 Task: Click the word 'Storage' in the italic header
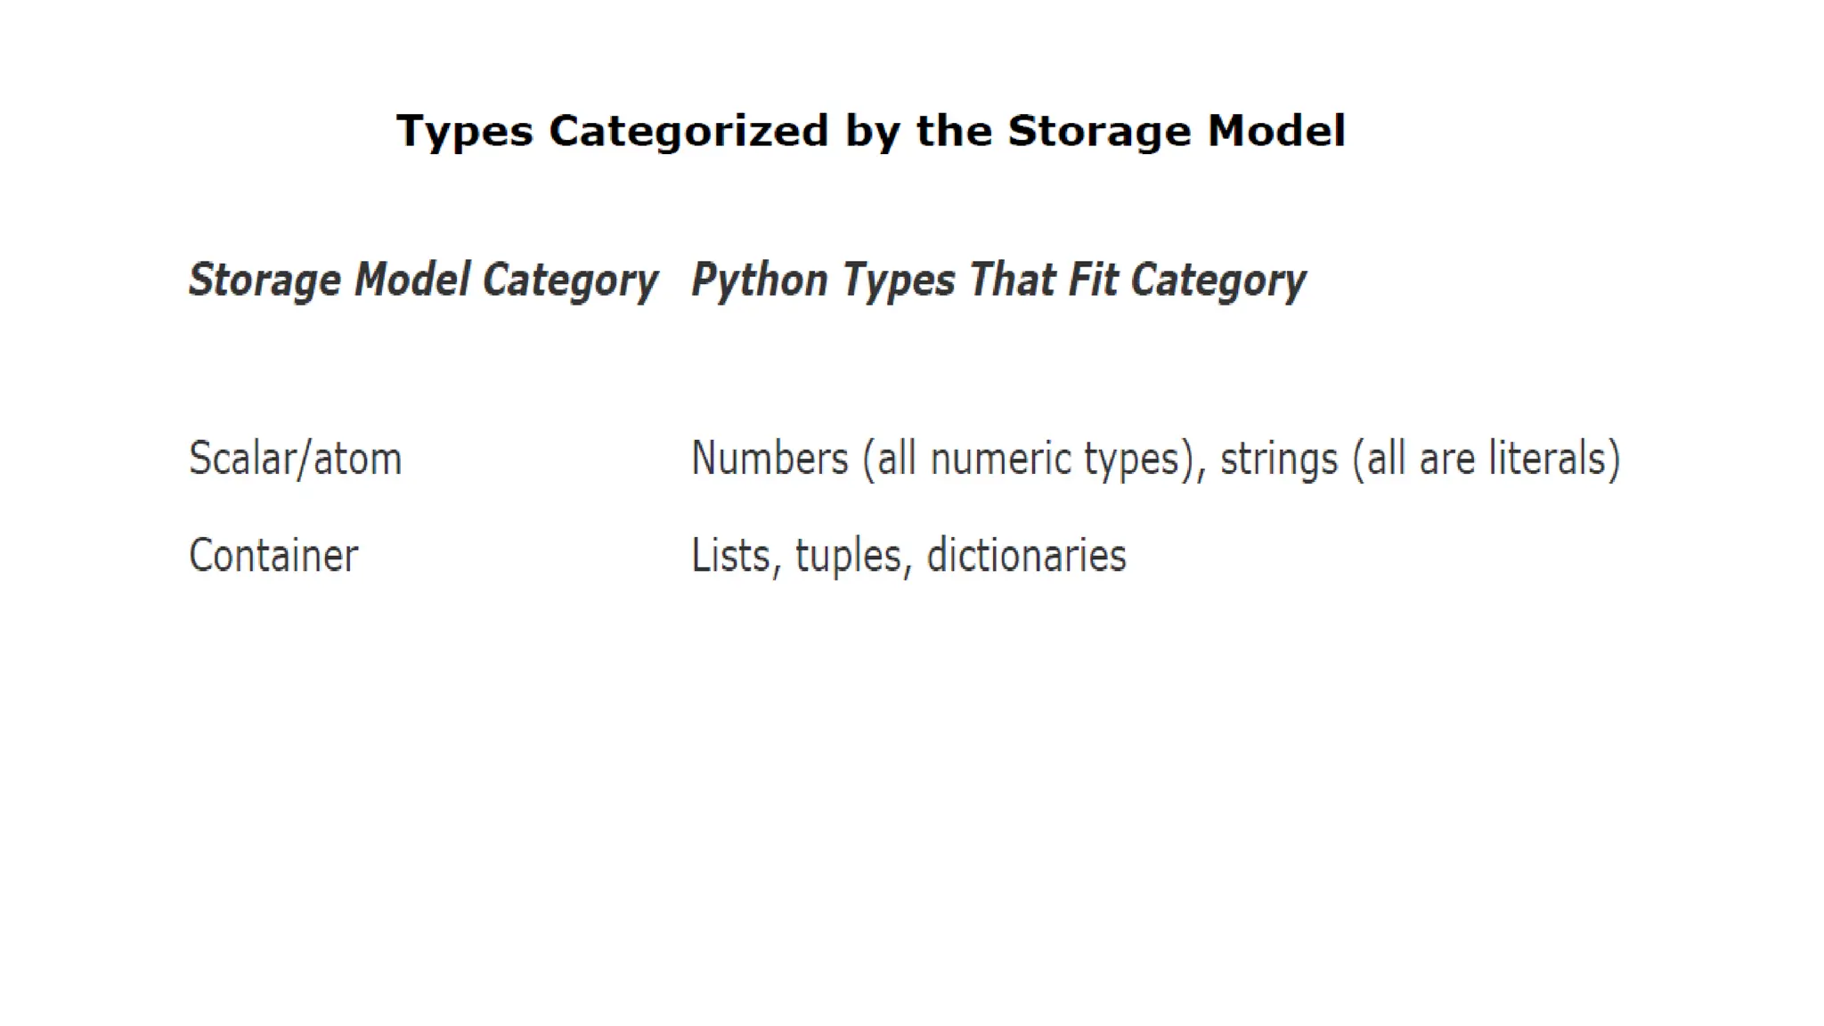[265, 281]
